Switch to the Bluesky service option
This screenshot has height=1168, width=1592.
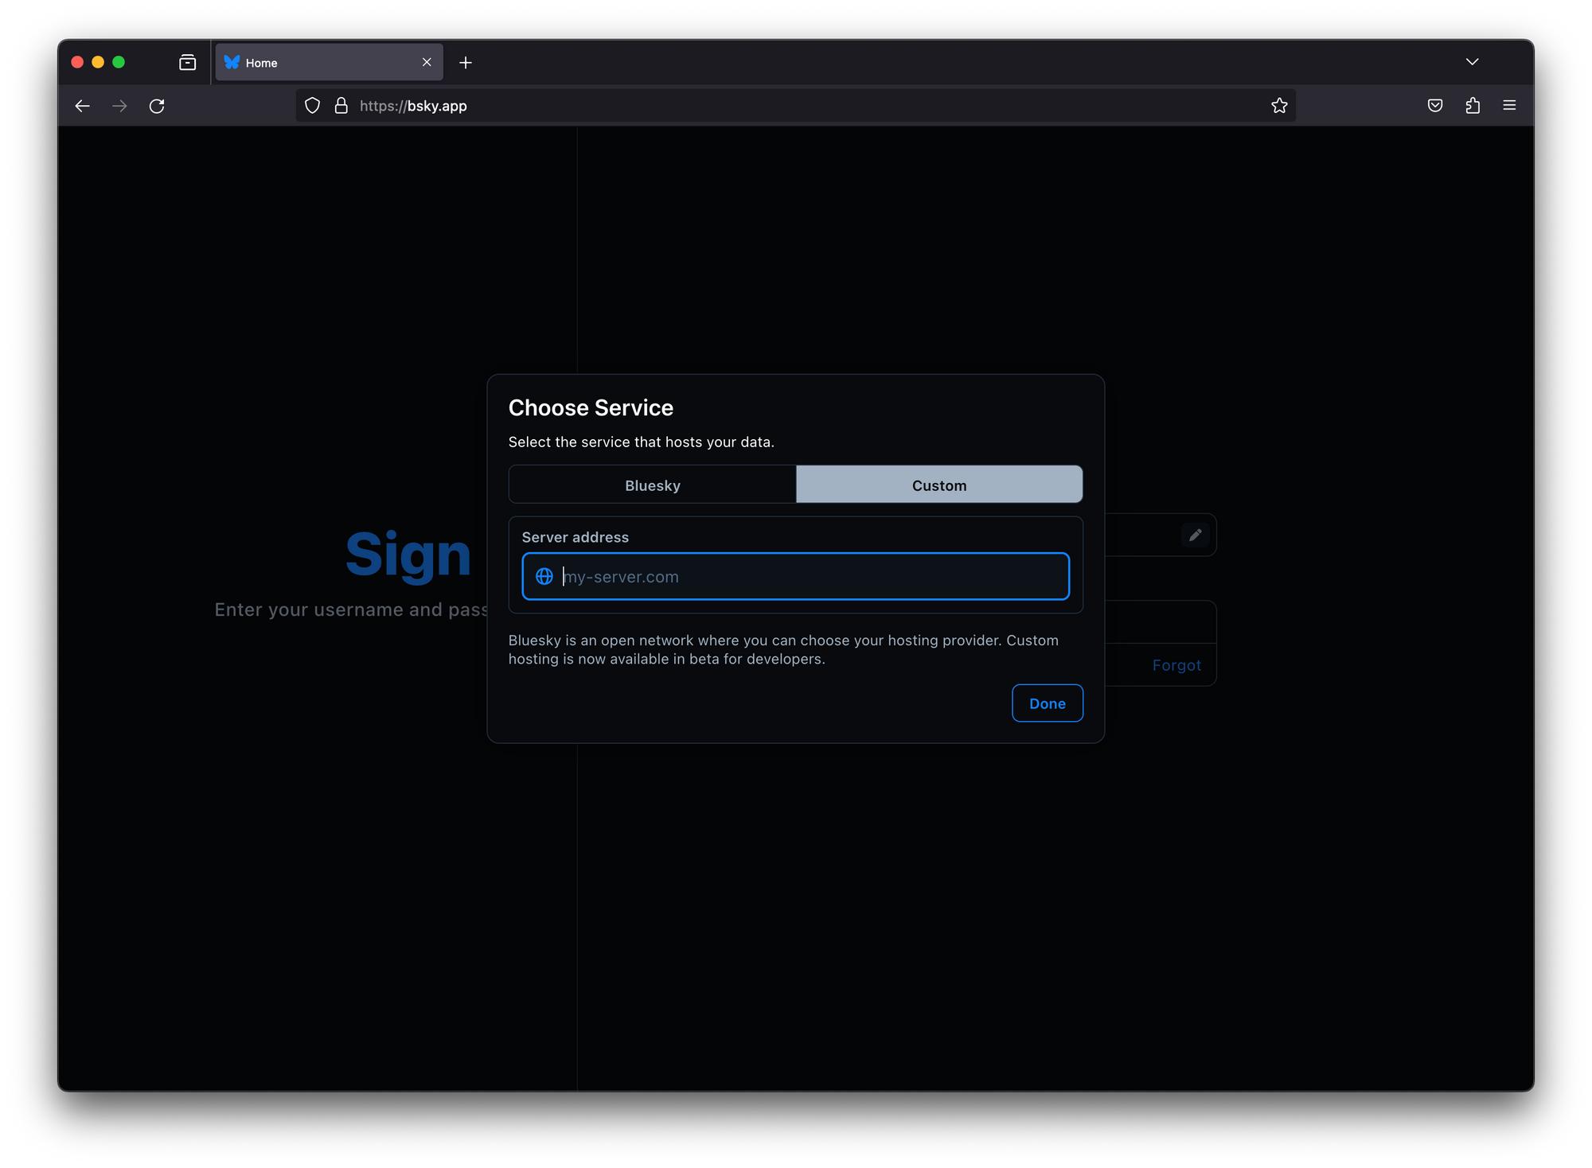[653, 485]
